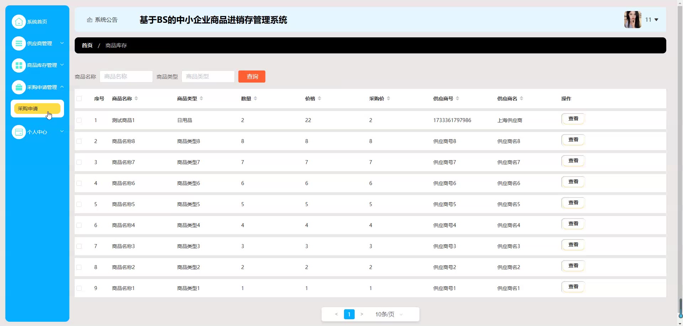Open the 系统首页 home icon
Image resolution: width=683 pixels, height=326 pixels.
pos(19,22)
